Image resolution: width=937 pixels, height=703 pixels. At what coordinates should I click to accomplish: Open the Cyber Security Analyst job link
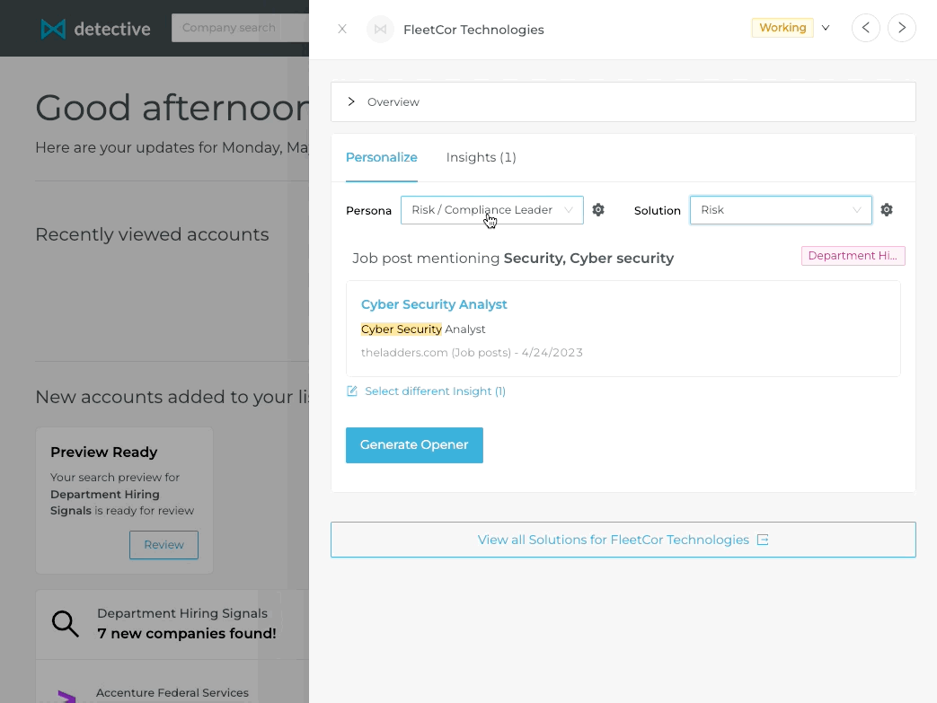pos(434,304)
